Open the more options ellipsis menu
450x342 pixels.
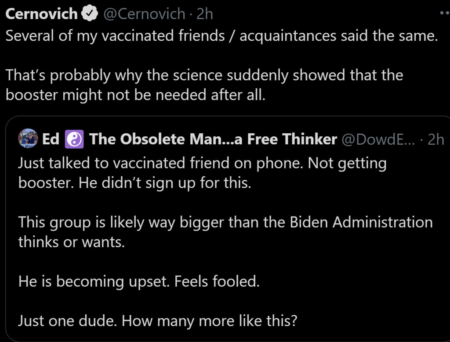[x=444, y=13]
